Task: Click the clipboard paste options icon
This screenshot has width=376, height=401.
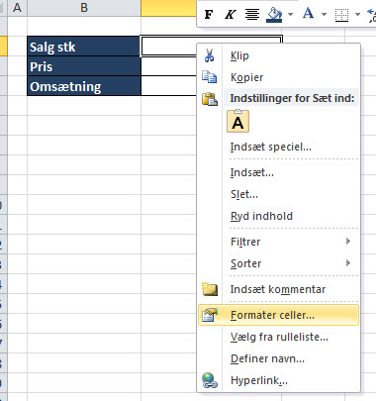Action: click(210, 99)
